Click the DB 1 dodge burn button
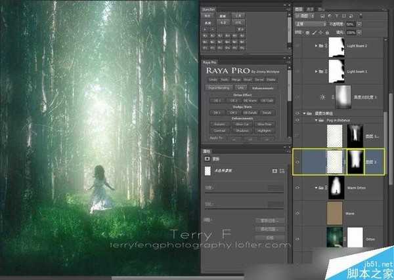Image resolution: width=394 pixels, height=280 pixels. (217, 113)
